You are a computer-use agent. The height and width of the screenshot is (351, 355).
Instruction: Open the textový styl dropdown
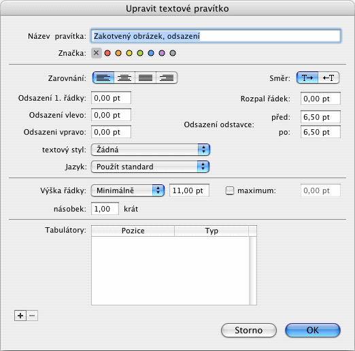tap(150, 150)
